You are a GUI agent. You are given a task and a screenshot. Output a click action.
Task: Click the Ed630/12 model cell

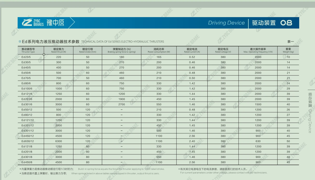pos(27,141)
